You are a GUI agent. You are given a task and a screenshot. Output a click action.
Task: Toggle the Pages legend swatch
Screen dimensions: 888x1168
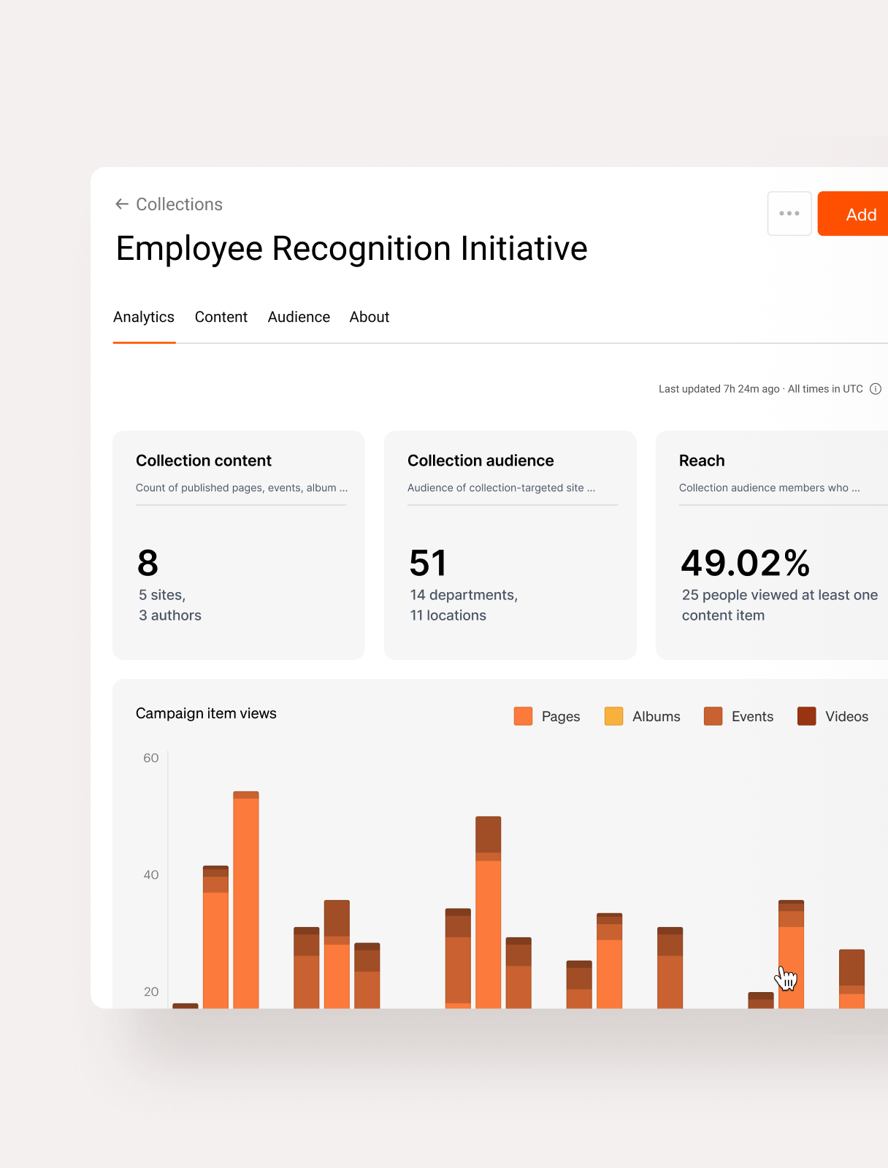(x=523, y=716)
